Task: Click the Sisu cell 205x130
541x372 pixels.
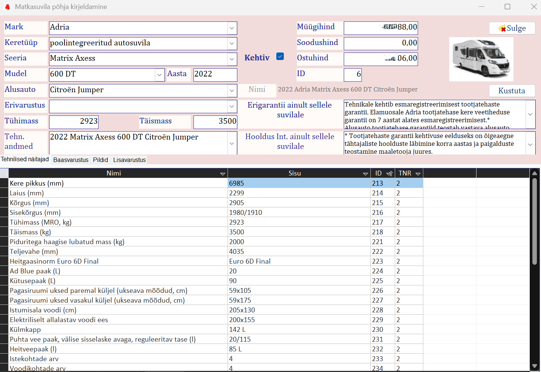Action: [299, 310]
